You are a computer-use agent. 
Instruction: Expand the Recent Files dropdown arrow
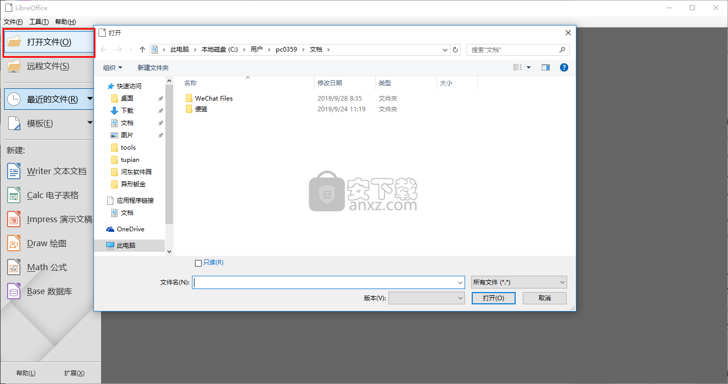(x=90, y=99)
